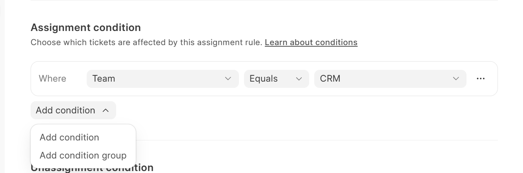Click the "Team" text in the field selector
Viewport: 523px width, 173px height.
[x=104, y=79]
